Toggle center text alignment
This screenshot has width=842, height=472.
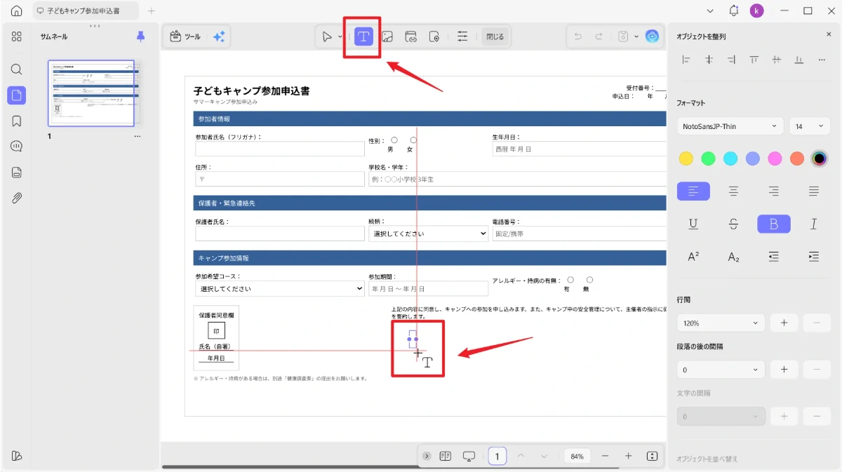(x=733, y=191)
